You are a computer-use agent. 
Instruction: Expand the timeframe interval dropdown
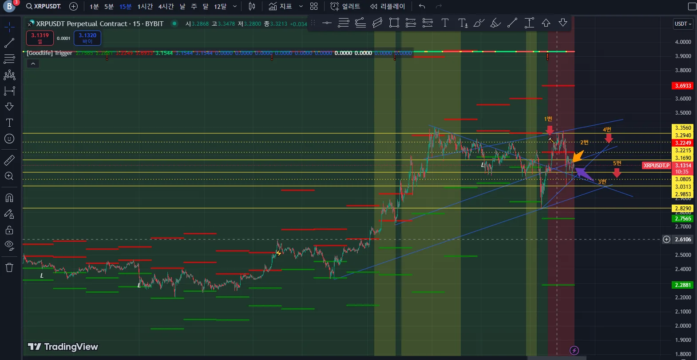[235, 6]
